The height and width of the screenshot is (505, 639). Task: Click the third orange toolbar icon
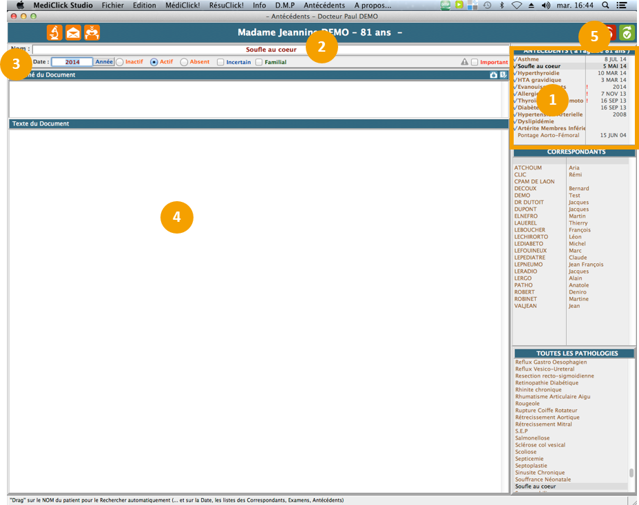[92, 32]
